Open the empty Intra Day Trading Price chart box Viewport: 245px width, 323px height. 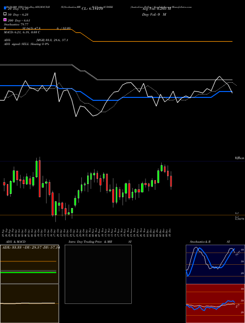(98, 274)
